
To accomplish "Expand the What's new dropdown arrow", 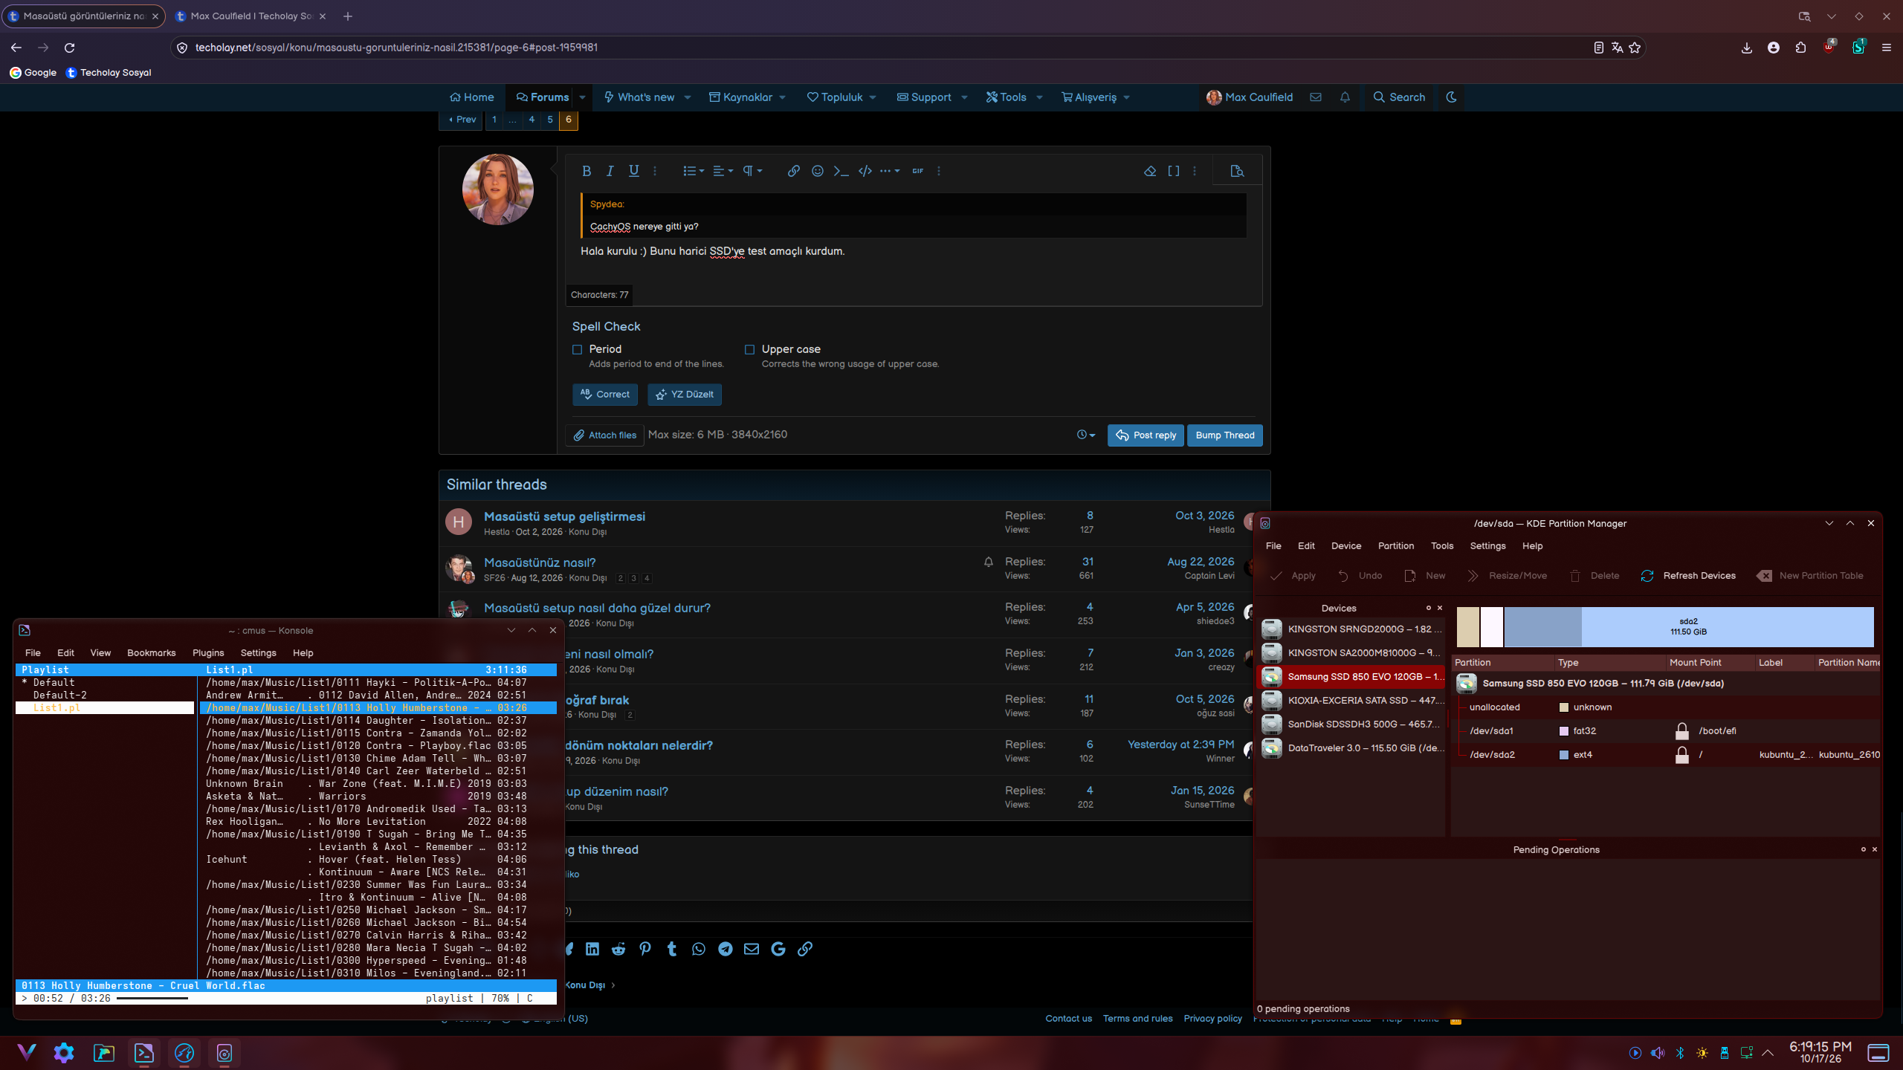I will tap(688, 97).
